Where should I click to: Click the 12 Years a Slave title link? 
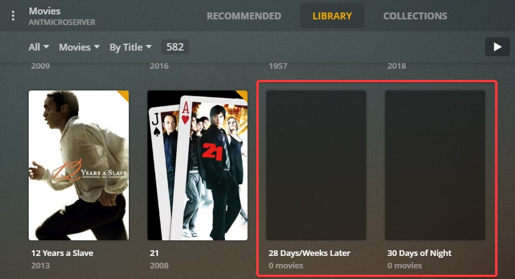click(x=62, y=253)
